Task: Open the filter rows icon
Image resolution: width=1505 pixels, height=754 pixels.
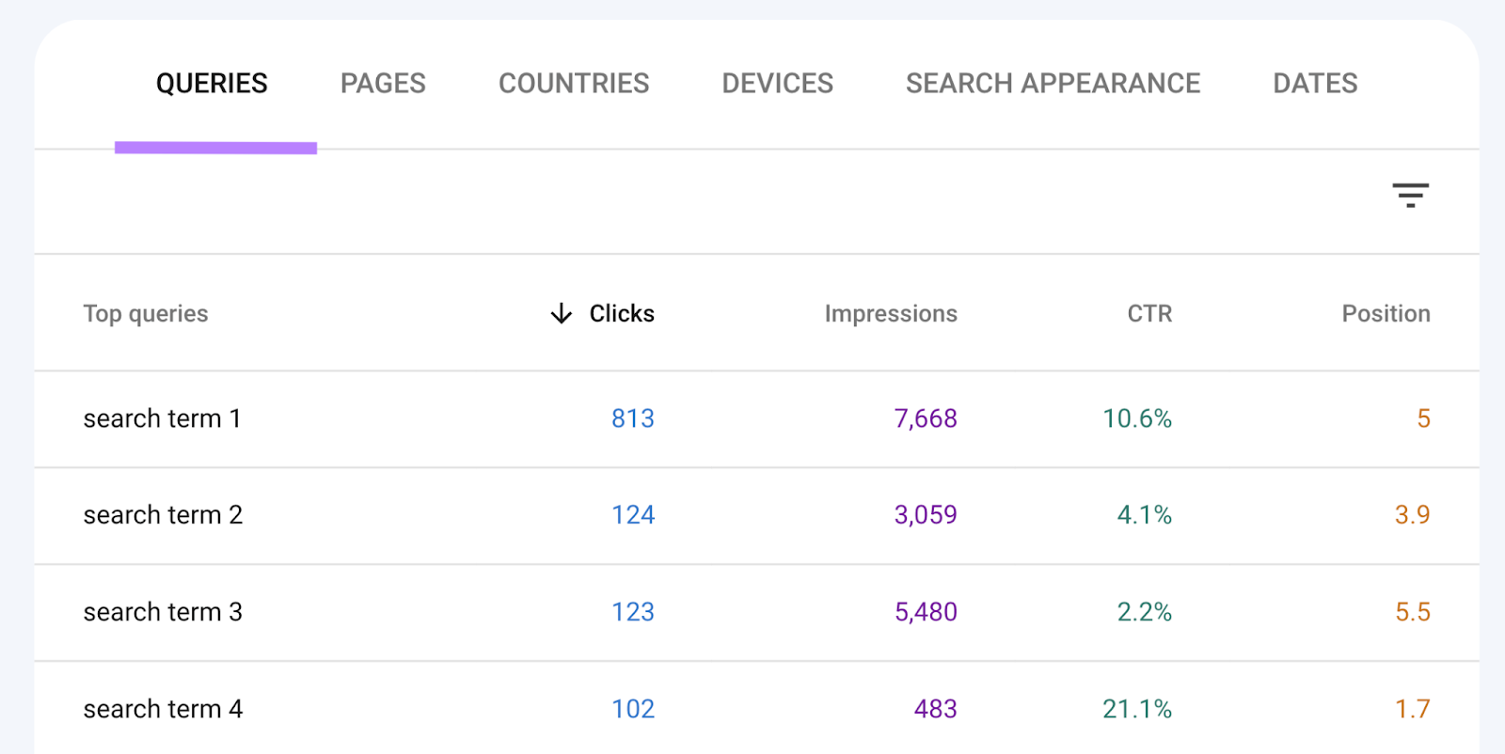Action: click(x=1410, y=196)
